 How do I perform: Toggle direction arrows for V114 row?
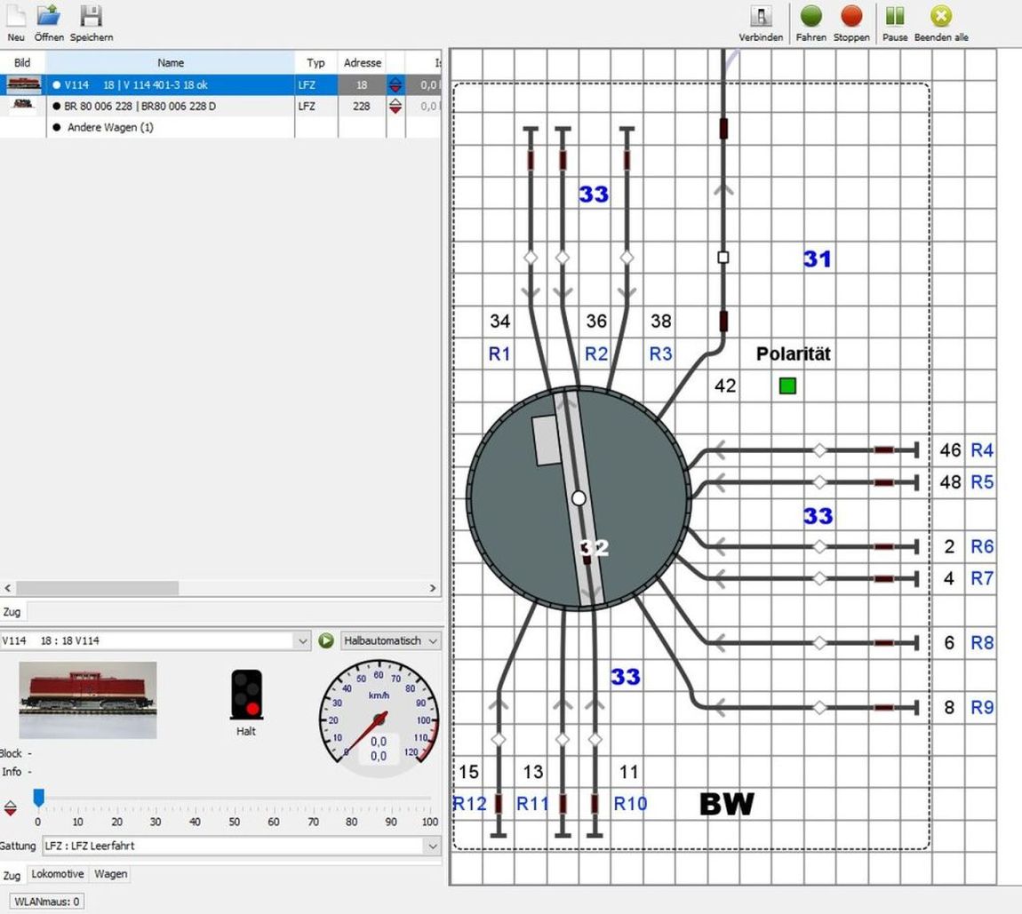[395, 85]
